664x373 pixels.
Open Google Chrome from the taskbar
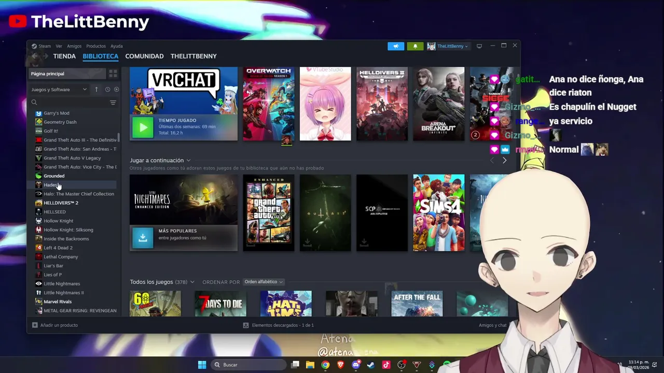tap(325, 365)
